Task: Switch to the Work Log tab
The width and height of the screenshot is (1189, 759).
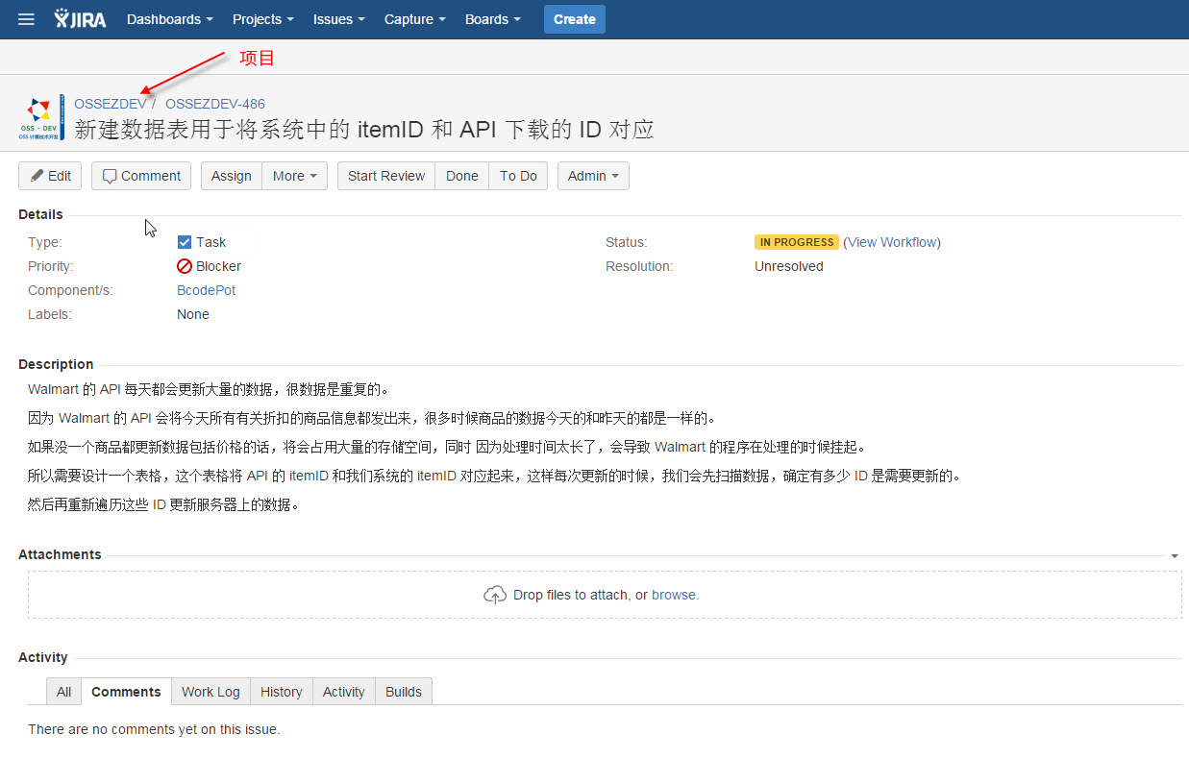Action: (211, 692)
